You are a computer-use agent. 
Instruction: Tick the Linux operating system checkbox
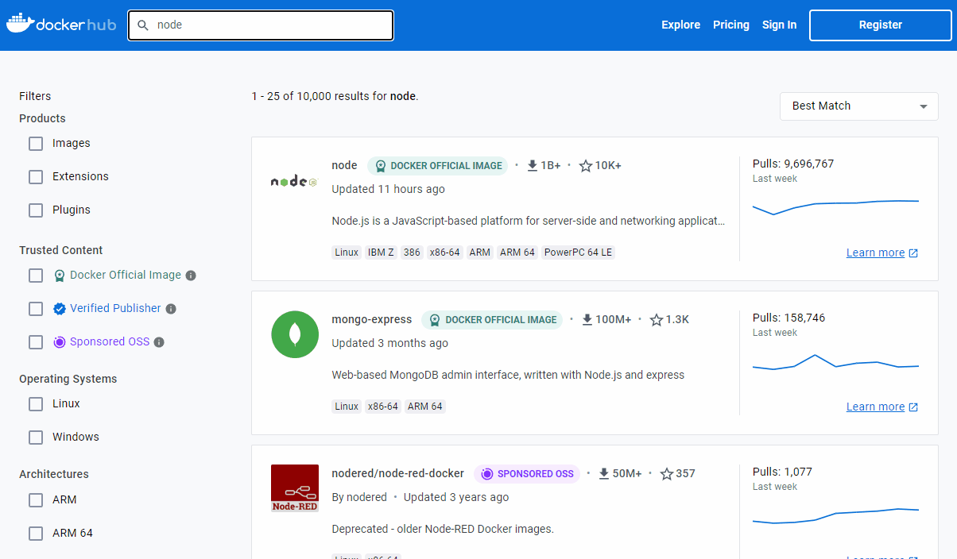click(36, 404)
